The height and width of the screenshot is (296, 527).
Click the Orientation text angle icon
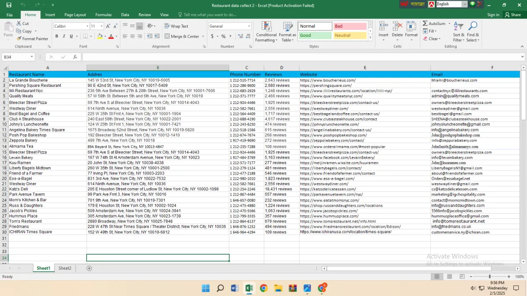pyautogui.click(x=150, y=26)
